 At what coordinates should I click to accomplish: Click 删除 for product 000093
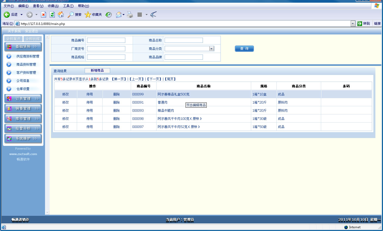click(116, 111)
